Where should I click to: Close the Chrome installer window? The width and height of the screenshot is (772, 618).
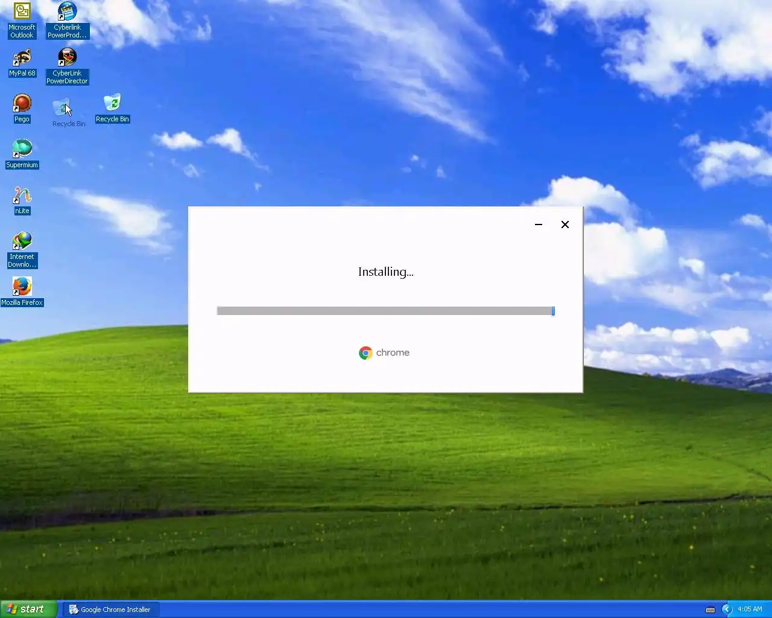click(565, 225)
